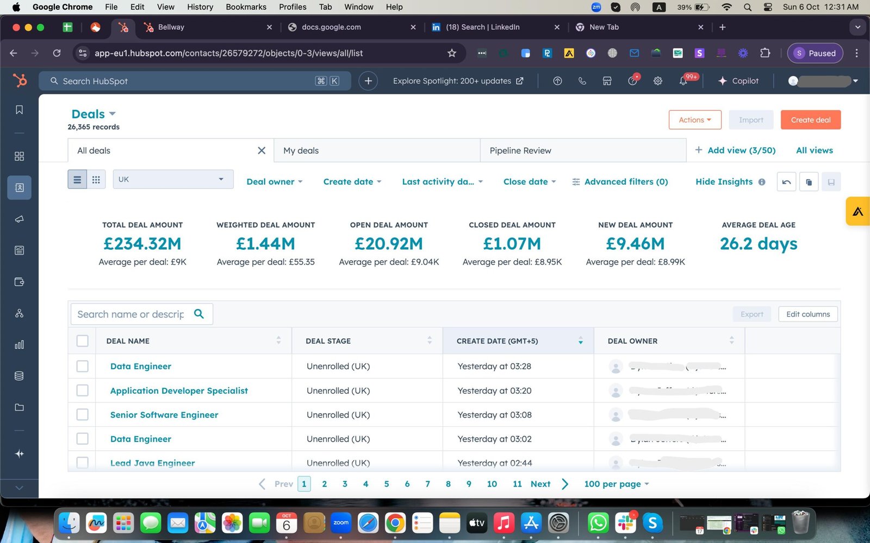Open Content icon in sidebar

pyautogui.click(x=19, y=250)
